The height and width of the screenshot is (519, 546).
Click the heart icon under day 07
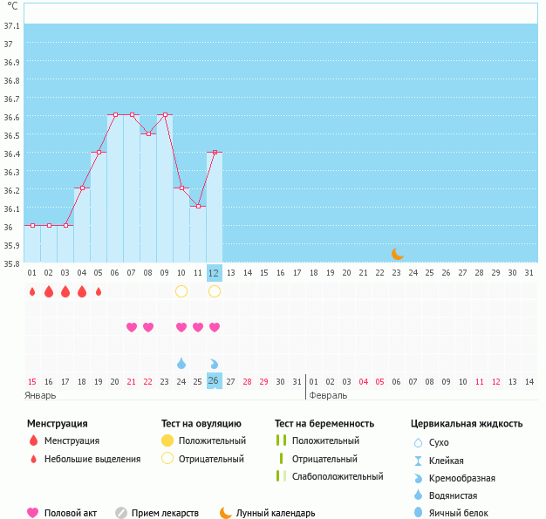click(132, 327)
